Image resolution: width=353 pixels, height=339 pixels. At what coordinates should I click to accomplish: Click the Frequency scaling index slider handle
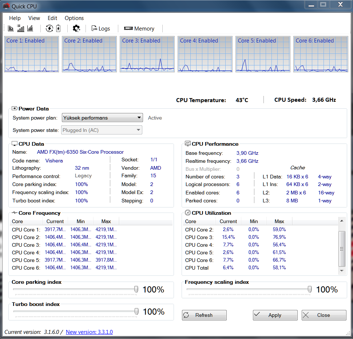pyautogui.click(x=310, y=289)
